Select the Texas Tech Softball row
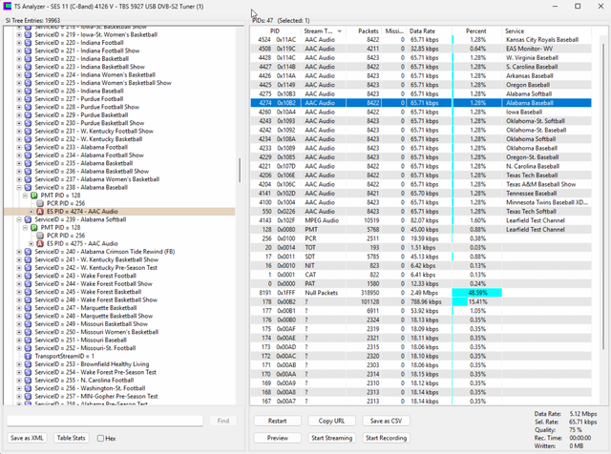Screen dimensions: 611x454 pos(421,212)
